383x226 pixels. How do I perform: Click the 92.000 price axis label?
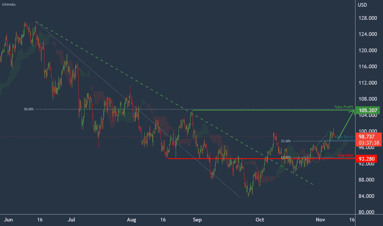[367, 164]
